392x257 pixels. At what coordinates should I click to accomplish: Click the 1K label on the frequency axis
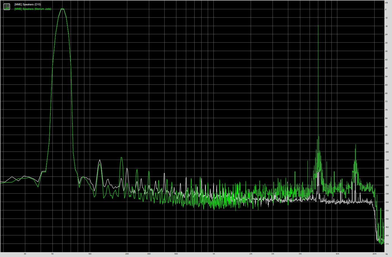(x=214, y=254)
